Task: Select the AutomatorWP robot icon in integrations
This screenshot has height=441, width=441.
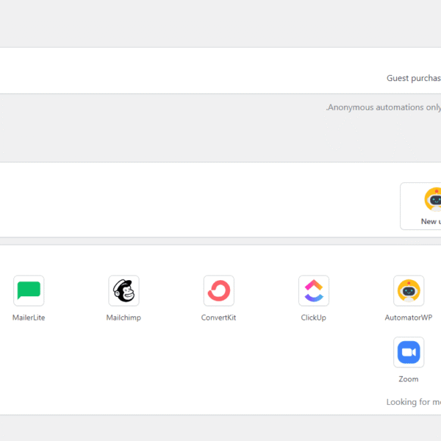Action: coord(409,291)
